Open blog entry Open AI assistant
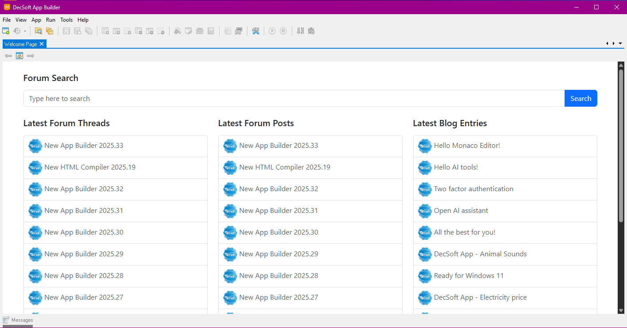Image resolution: width=627 pixels, height=328 pixels. coord(505,211)
